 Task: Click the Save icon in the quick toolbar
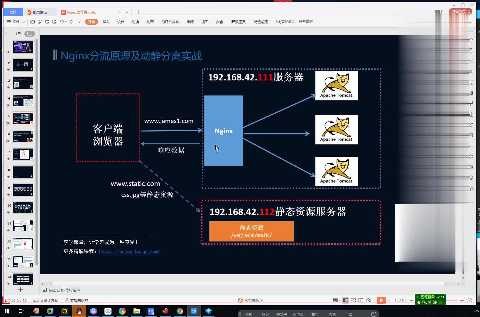(x=33, y=22)
